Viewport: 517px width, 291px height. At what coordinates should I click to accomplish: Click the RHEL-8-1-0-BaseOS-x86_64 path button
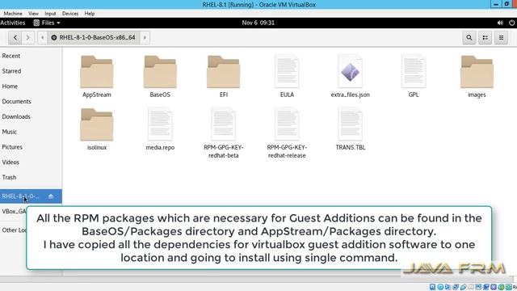click(x=94, y=38)
